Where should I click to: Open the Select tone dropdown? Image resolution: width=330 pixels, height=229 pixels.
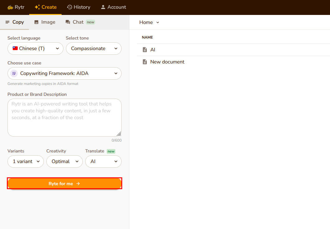click(94, 49)
